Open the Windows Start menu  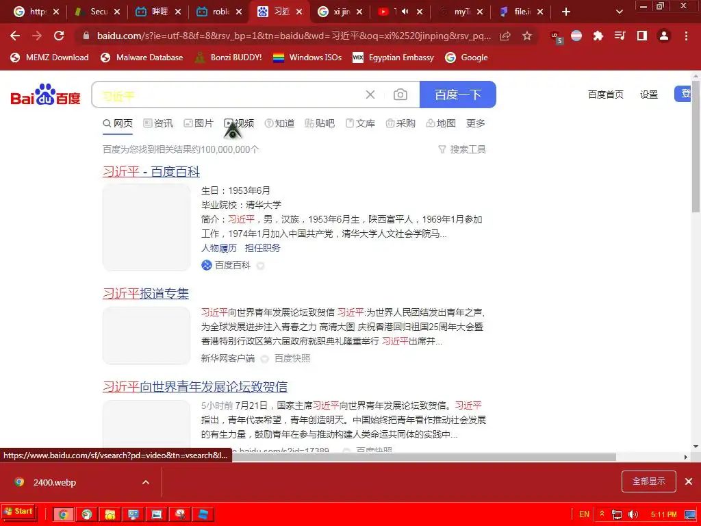click(x=18, y=512)
